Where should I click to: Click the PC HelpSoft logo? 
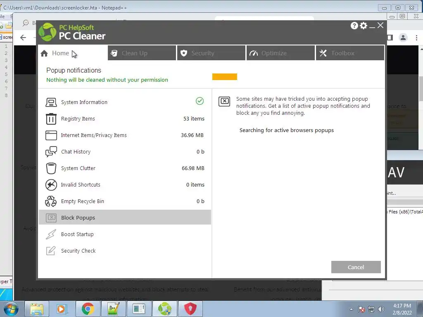48,32
